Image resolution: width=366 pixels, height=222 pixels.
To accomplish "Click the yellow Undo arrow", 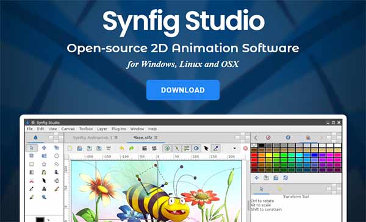I will (x=121, y=148).
